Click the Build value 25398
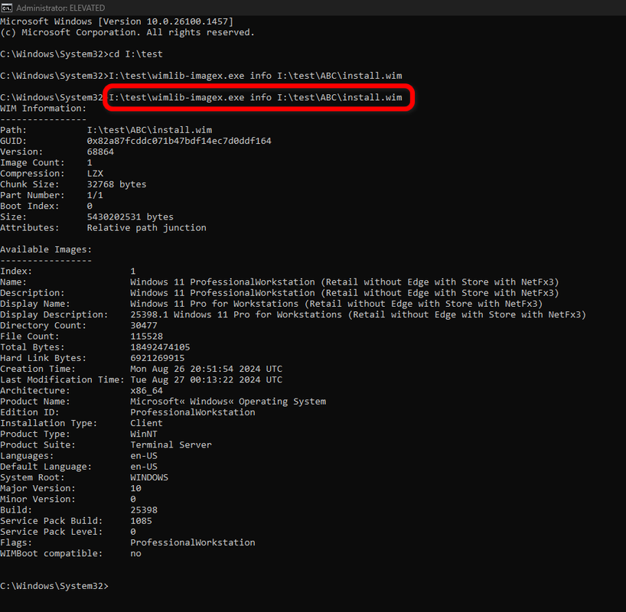This screenshot has height=612, width=626. coord(144,509)
